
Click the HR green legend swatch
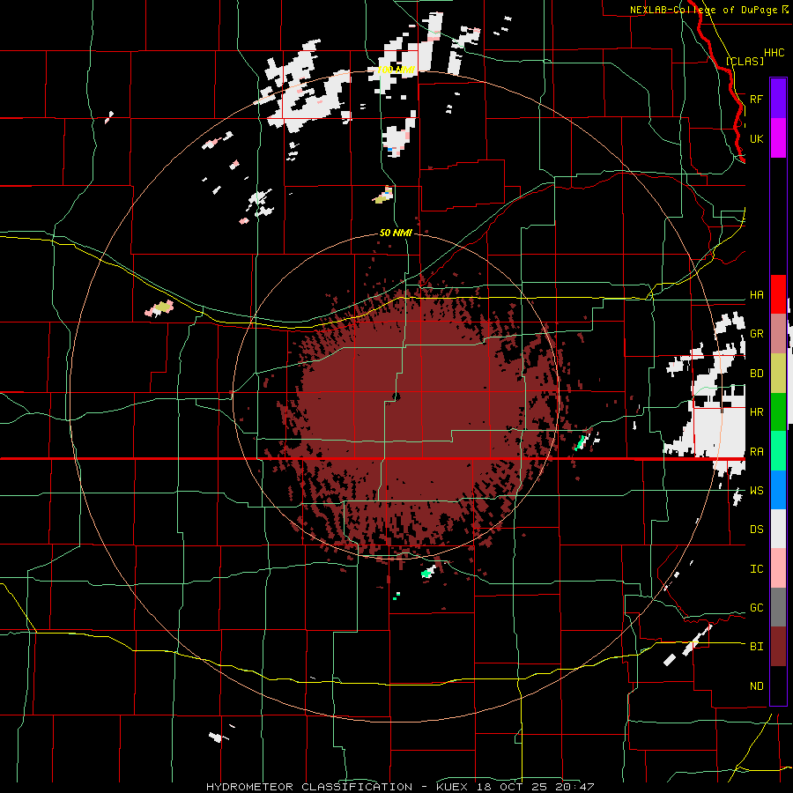pos(778,412)
